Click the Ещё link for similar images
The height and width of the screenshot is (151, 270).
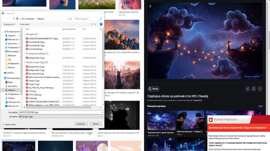pos(260,106)
